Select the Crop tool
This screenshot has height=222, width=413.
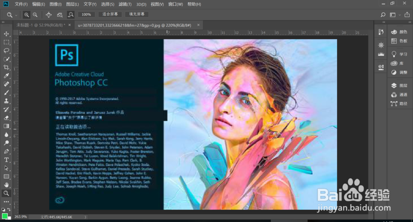6,67
